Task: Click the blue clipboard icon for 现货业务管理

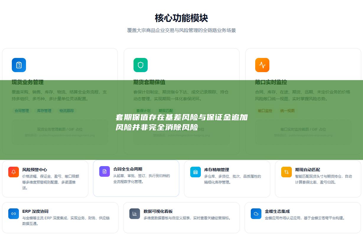Action: tap(19, 65)
